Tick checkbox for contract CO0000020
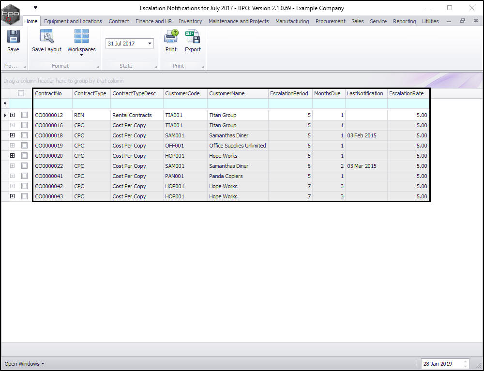Image resolution: width=484 pixels, height=371 pixels. pyautogui.click(x=24, y=156)
